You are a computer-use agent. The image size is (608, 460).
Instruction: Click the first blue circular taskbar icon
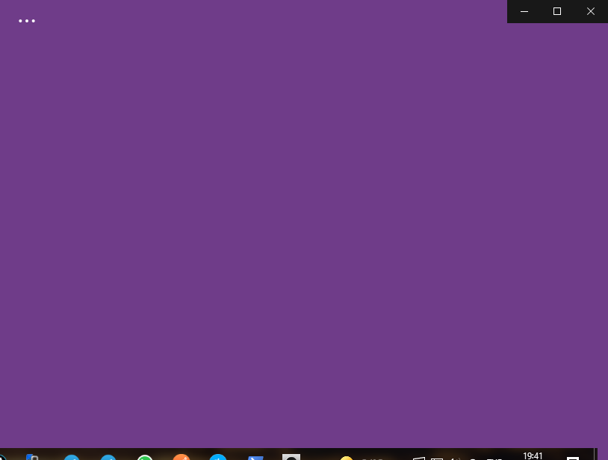point(72,459)
